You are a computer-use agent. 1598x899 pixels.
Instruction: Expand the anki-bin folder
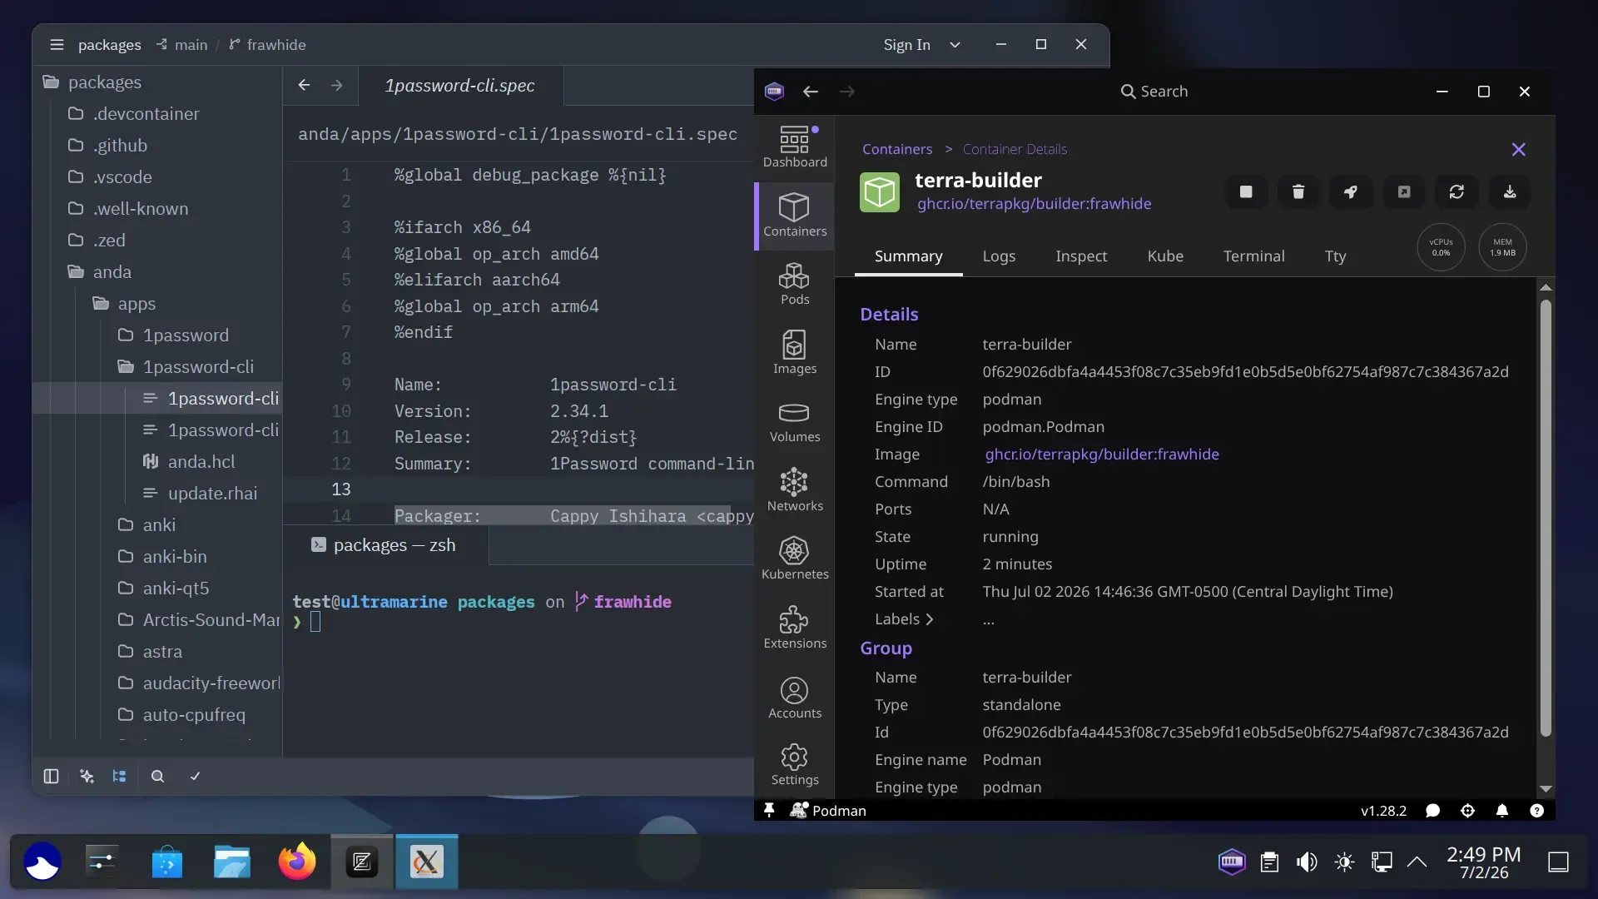pyautogui.click(x=158, y=556)
